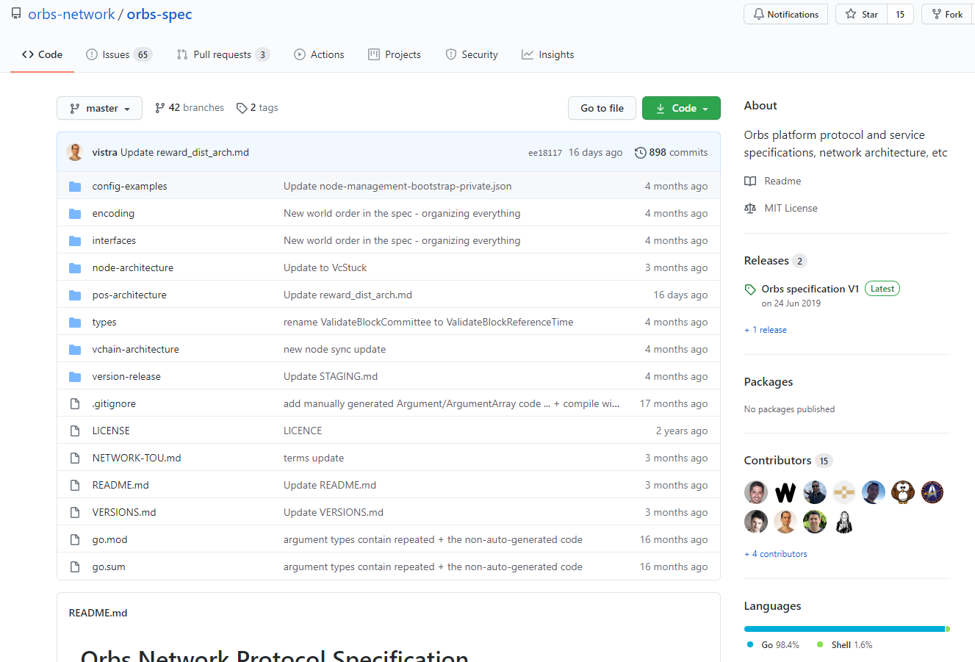975x662 pixels.
Task: Open the 'terms update' commit message
Action: [x=314, y=458]
